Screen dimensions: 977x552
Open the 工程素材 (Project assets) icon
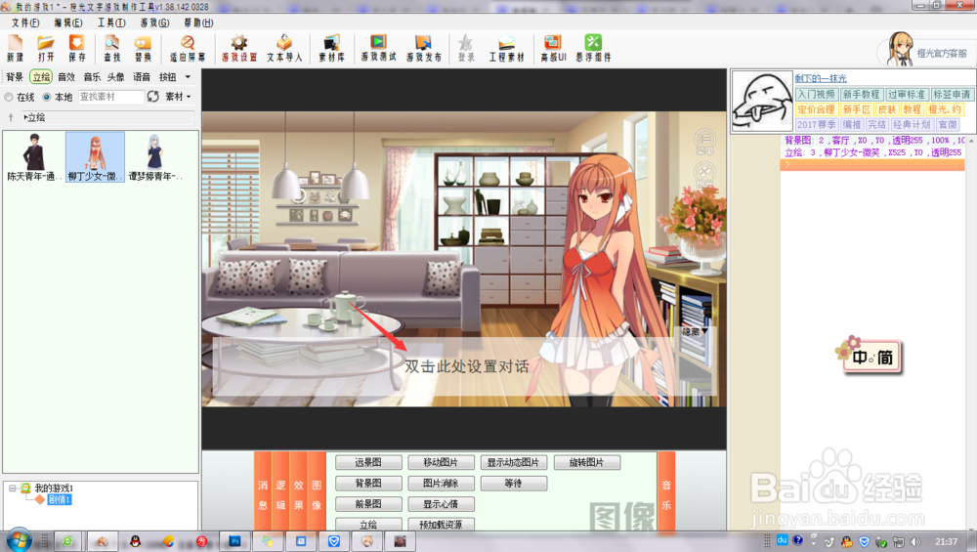click(x=506, y=48)
